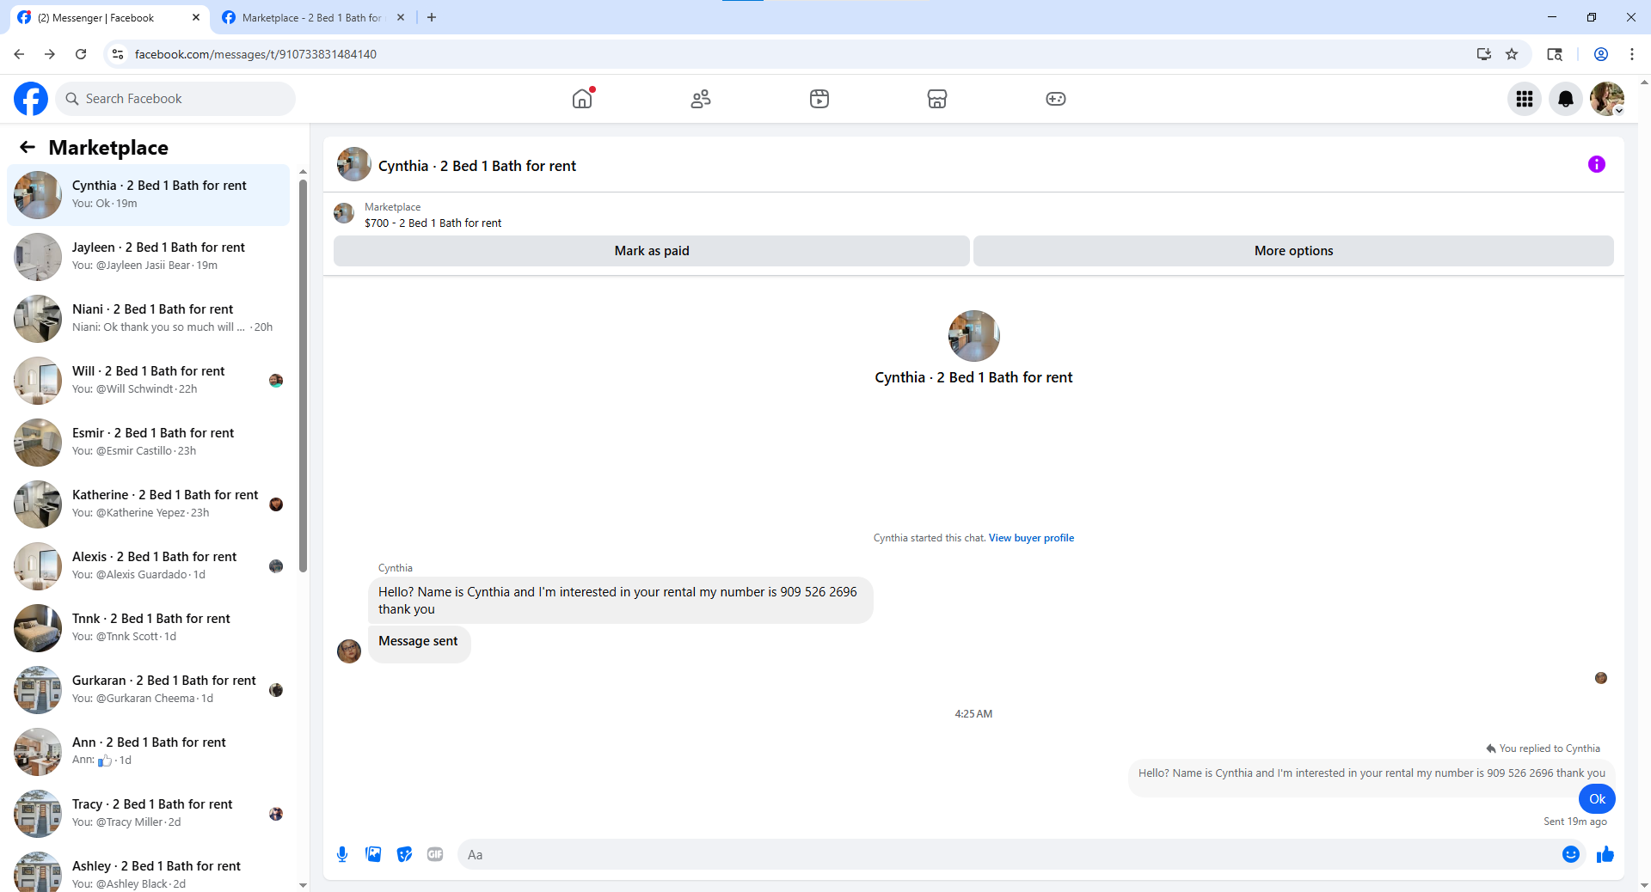The image size is (1651, 892).
Task: Open the Niani conversation
Action: click(x=149, y=319)
